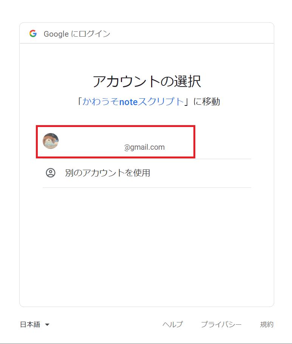Open the プライバシー link

[x=221, y=324]
